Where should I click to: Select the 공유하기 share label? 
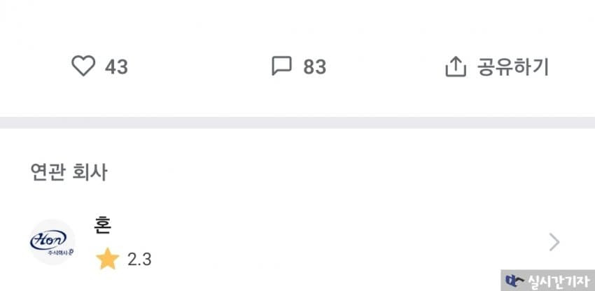(513, 66)
